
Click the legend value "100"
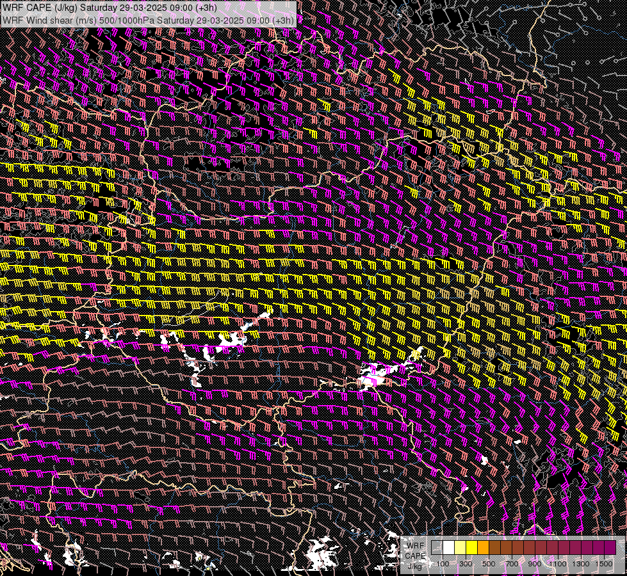(443, 564)
